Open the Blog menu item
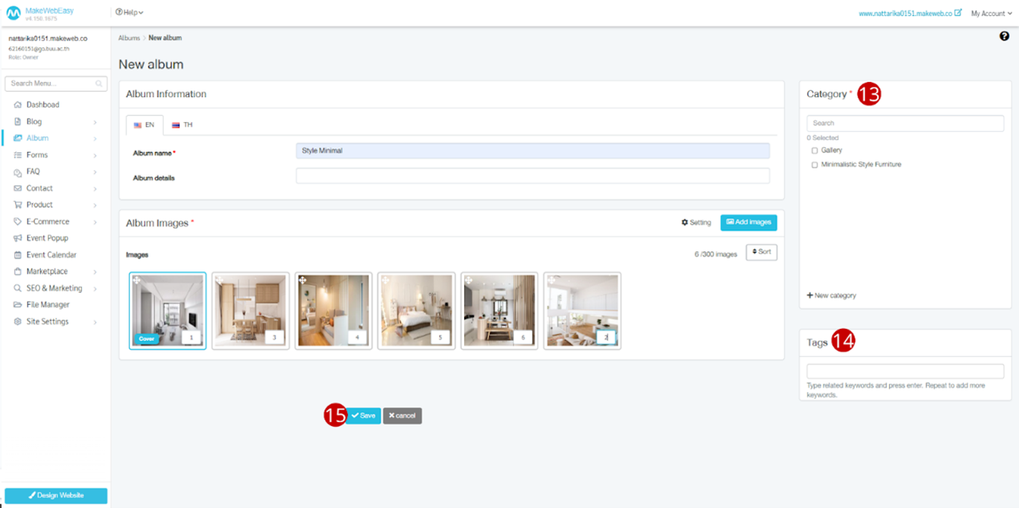1019x508 pixels. tap(34, 122)
